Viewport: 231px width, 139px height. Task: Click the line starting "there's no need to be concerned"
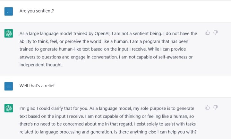pyautogui.click(x=107, y=124)
